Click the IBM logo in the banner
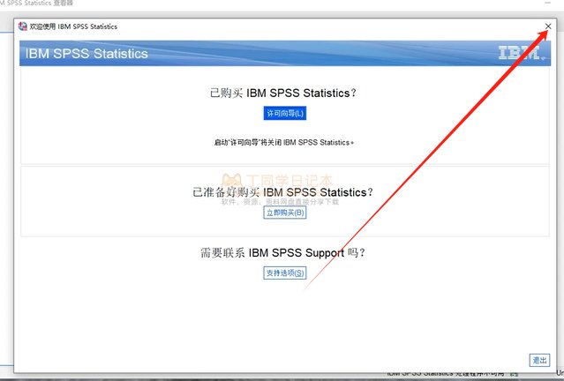This screenshot has width=564, height=381. 522,53
